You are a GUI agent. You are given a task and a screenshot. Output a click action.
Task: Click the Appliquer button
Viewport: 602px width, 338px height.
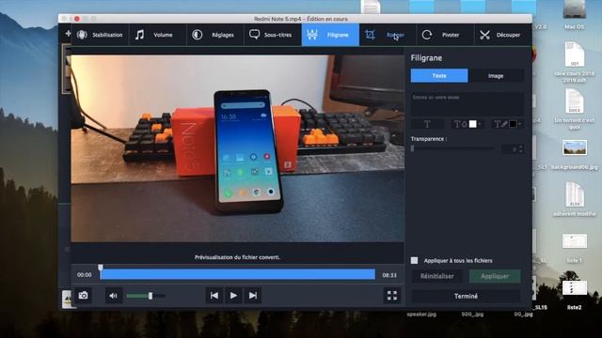click(495, 276)
